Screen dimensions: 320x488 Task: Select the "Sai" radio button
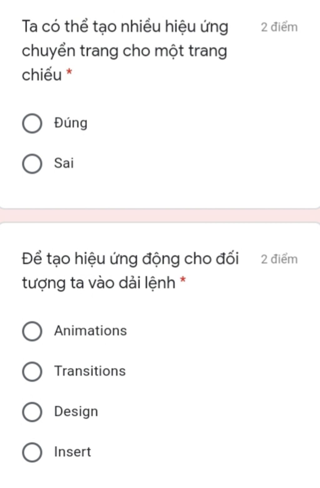click(32, 164)
